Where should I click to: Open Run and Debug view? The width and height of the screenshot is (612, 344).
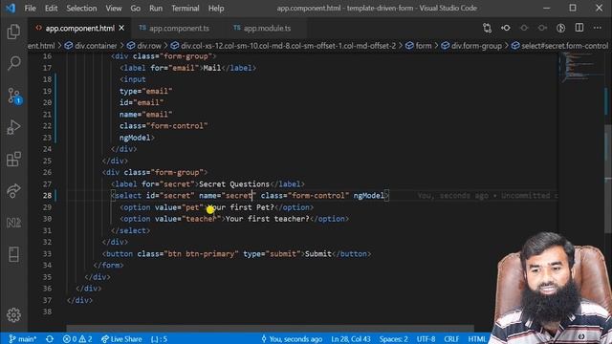pos(13,127)
